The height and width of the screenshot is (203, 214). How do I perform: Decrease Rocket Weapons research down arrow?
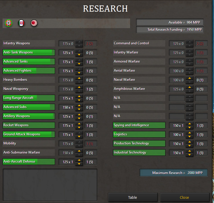pos(79,127)
